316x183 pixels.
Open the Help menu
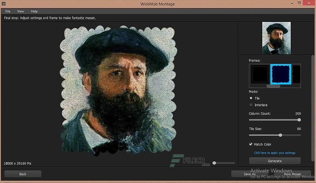(x=34, y=11)
